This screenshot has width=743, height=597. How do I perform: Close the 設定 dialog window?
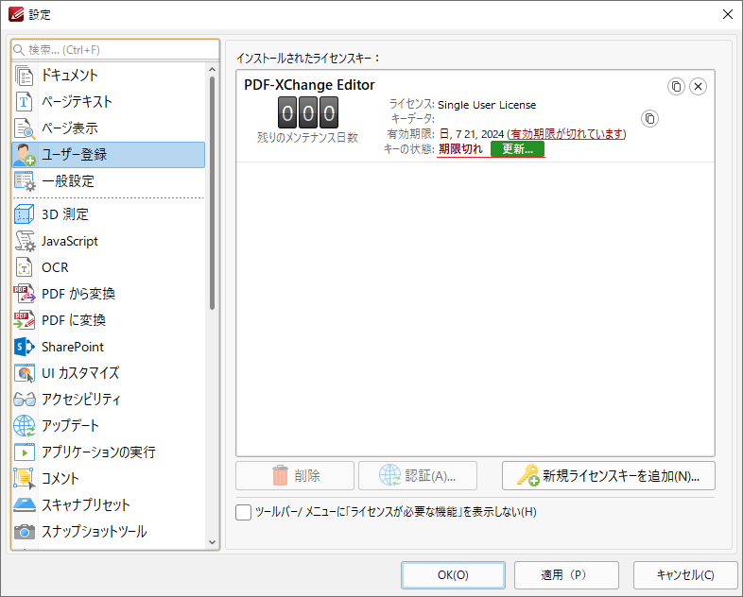728,14
